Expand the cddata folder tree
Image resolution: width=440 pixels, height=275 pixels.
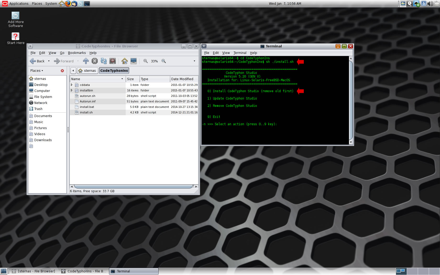[x=72, y=85]
